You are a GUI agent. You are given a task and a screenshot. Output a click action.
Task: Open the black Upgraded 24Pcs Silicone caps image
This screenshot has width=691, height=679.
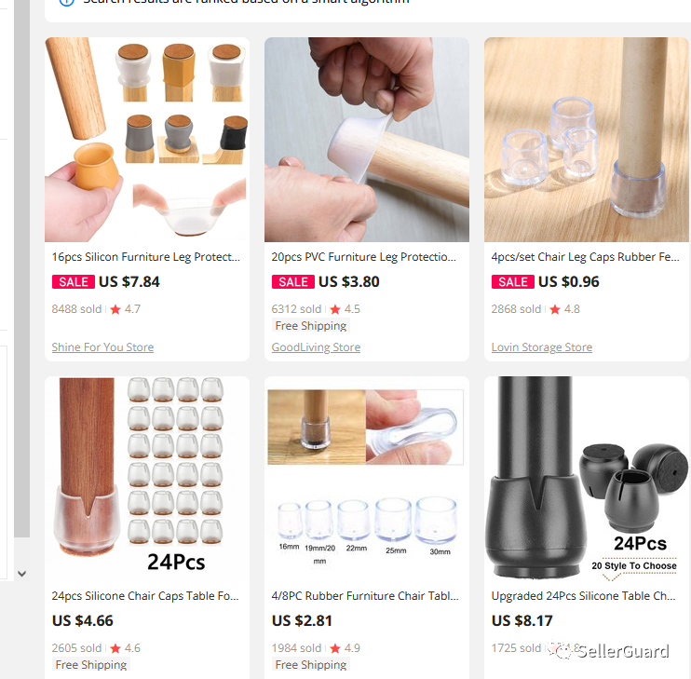tap(586, 479)
